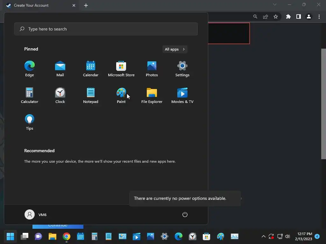This screenshot has height=244, width=326.
Task: Open the Calculator taskbar icon
Action: (94, 236)
